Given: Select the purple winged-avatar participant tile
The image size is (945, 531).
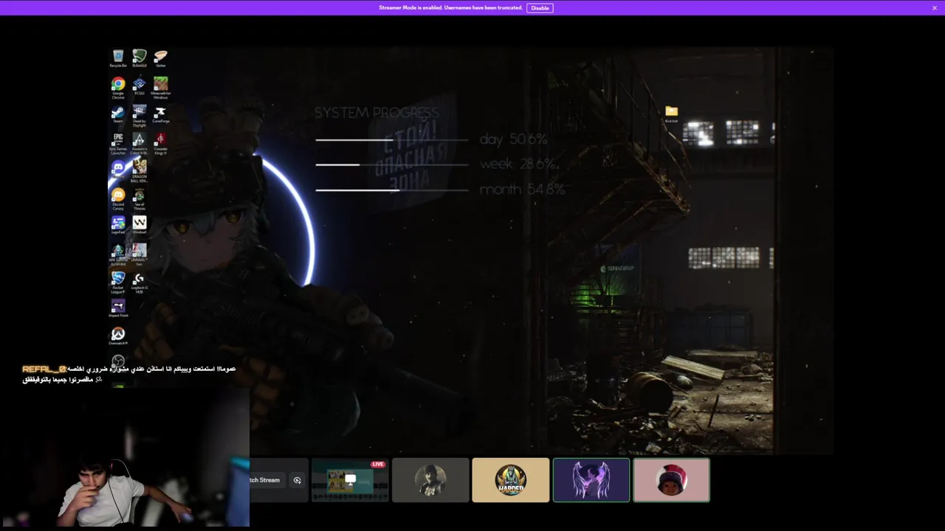Looking at the screenshot, I should [x=591, y=480].
